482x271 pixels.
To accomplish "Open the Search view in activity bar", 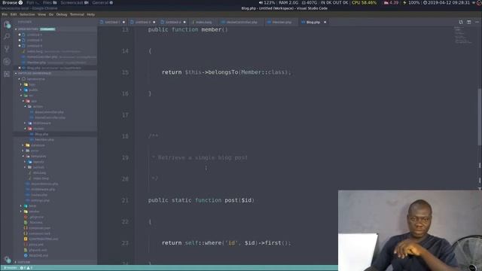I will click(x=7, y=37).
